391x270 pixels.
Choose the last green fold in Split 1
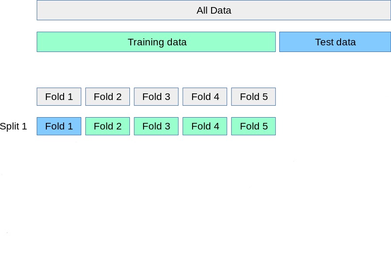coord(253,126)
